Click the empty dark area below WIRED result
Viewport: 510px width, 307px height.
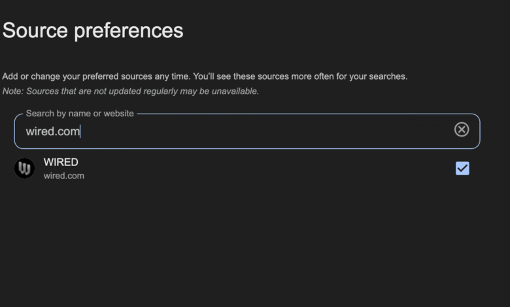click(x=255, y=248)
